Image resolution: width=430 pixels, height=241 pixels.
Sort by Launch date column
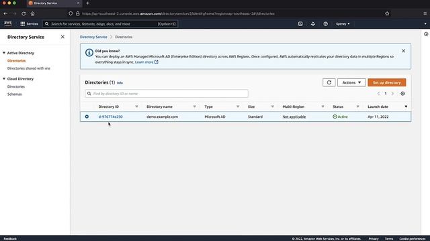[x=406, y=106]
